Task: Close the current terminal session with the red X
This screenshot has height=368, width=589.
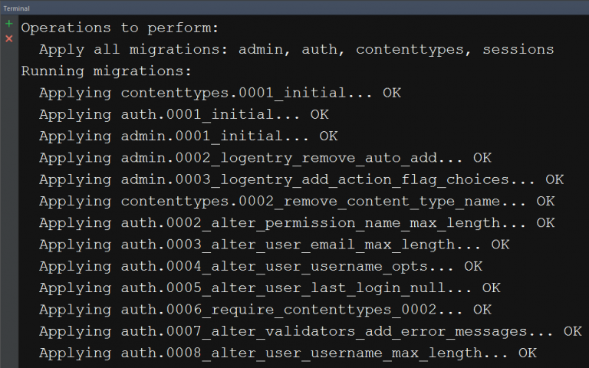Action: 9,38
